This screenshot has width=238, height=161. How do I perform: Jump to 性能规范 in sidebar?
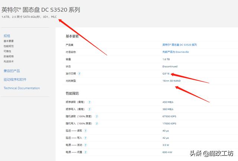click(x=9, y=46)
